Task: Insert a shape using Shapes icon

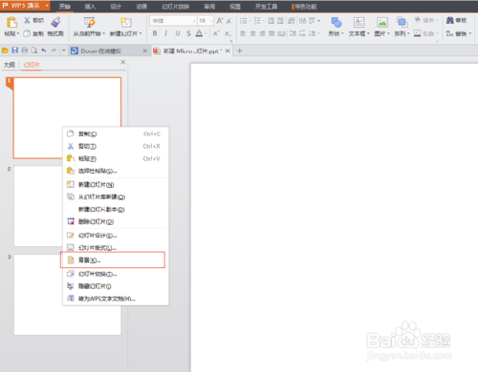Action: 337,23
